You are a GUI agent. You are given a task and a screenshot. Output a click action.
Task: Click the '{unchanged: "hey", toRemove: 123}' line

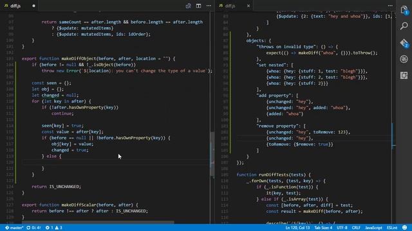[x=308, y=132]
